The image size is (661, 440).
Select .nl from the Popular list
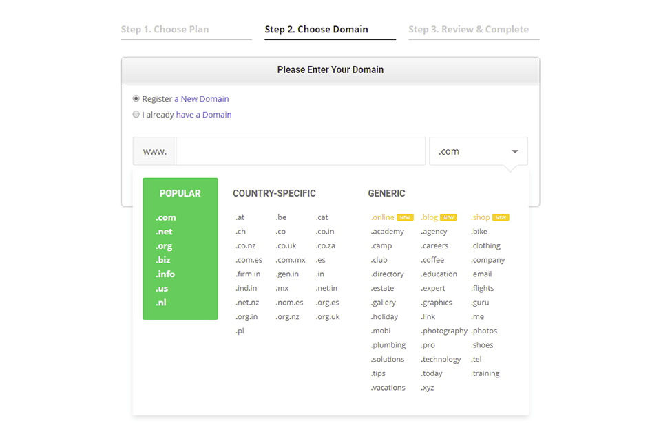160,302
